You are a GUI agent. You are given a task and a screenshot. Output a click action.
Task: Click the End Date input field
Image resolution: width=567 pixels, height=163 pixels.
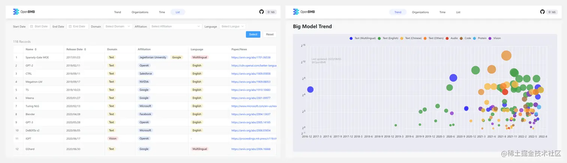[x=78, y=27]
